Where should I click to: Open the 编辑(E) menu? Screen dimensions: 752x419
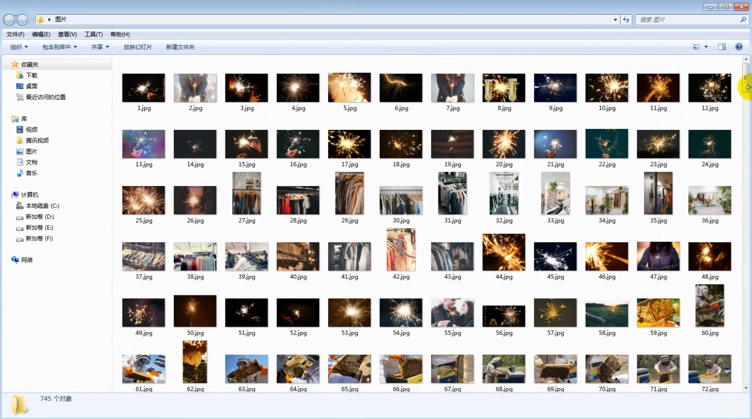41,34
